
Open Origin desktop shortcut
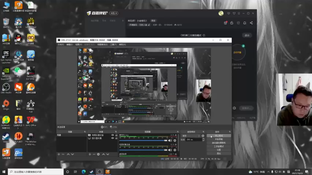6,105
